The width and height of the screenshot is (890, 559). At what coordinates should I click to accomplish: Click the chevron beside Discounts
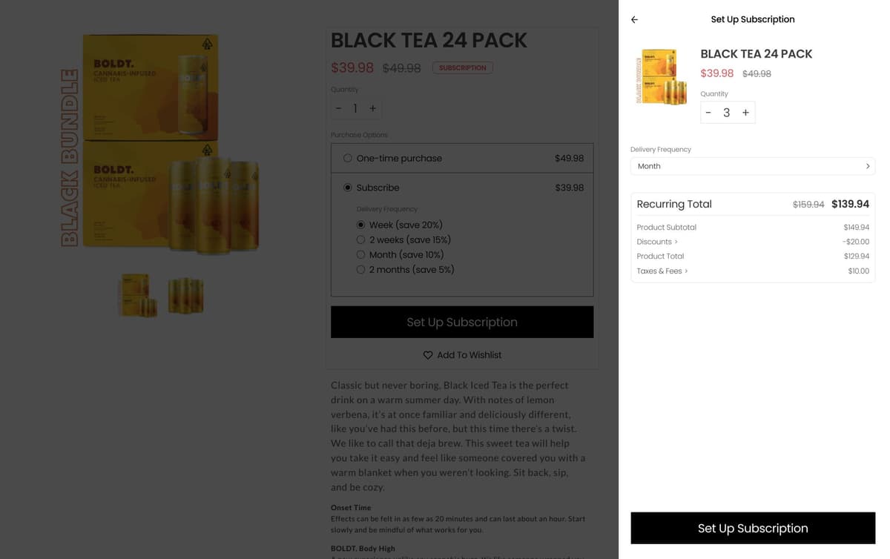click(x=676, y=241)
